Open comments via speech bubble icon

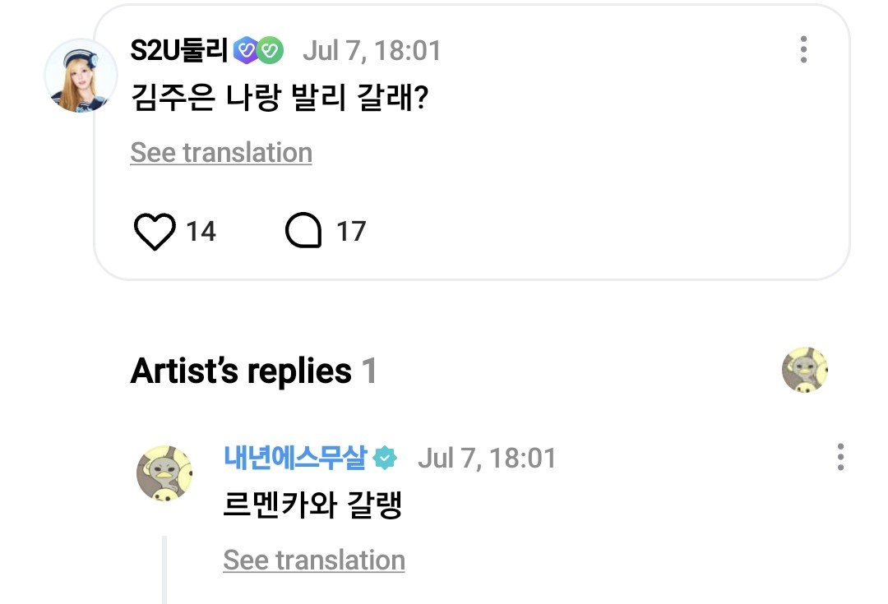(303, 230)
